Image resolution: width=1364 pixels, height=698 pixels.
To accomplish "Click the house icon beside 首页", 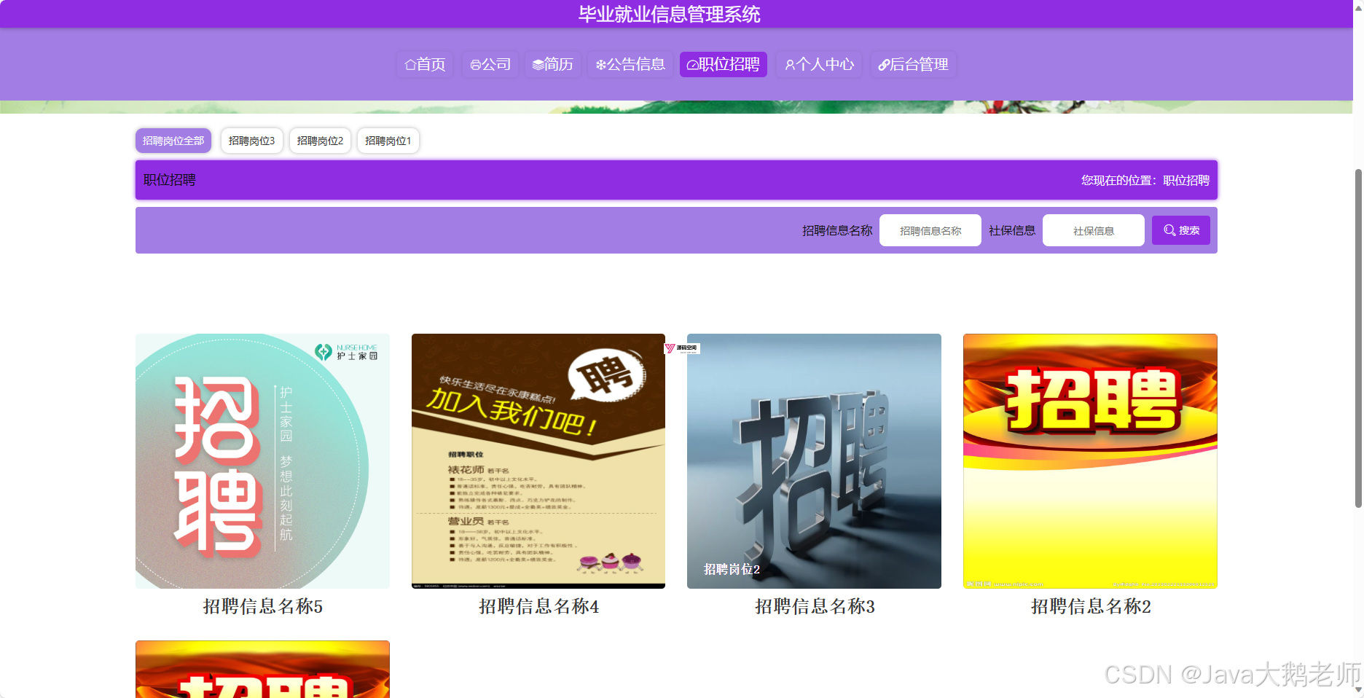I will point(410,65).
